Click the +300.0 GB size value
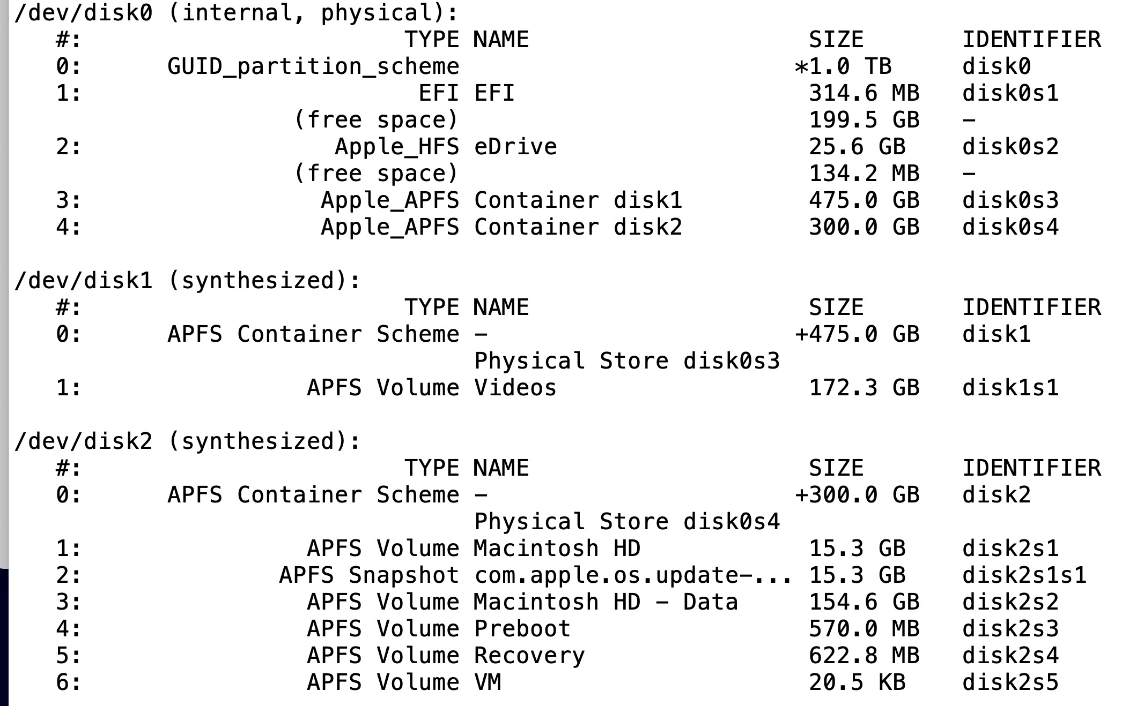The height and width of the screenshot is (706, 1122). tap(857, 495)
